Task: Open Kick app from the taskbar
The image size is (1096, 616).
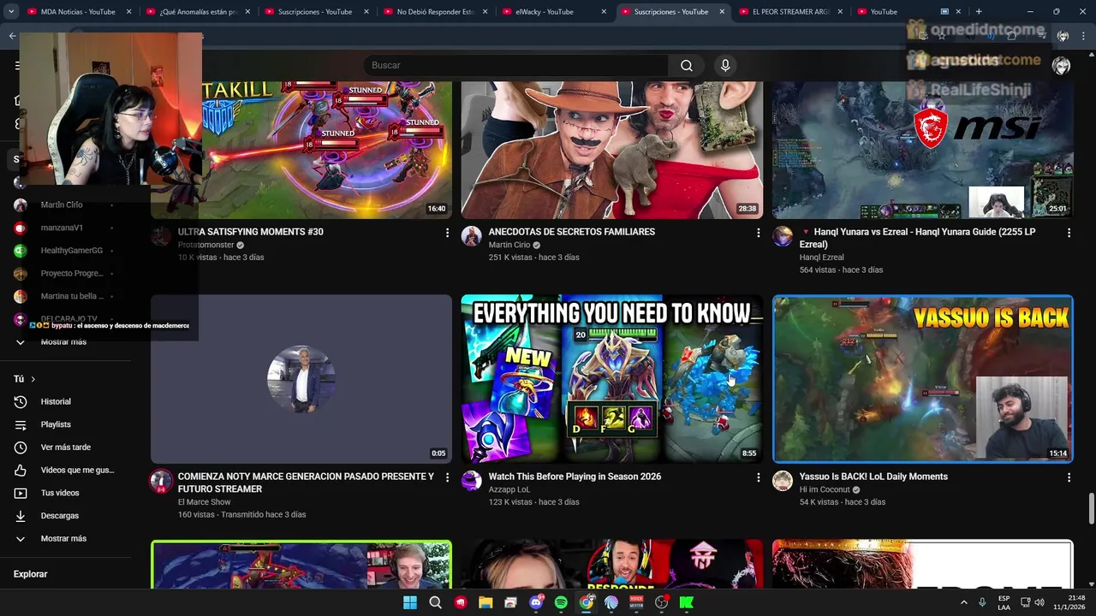Action: [686, 602]
